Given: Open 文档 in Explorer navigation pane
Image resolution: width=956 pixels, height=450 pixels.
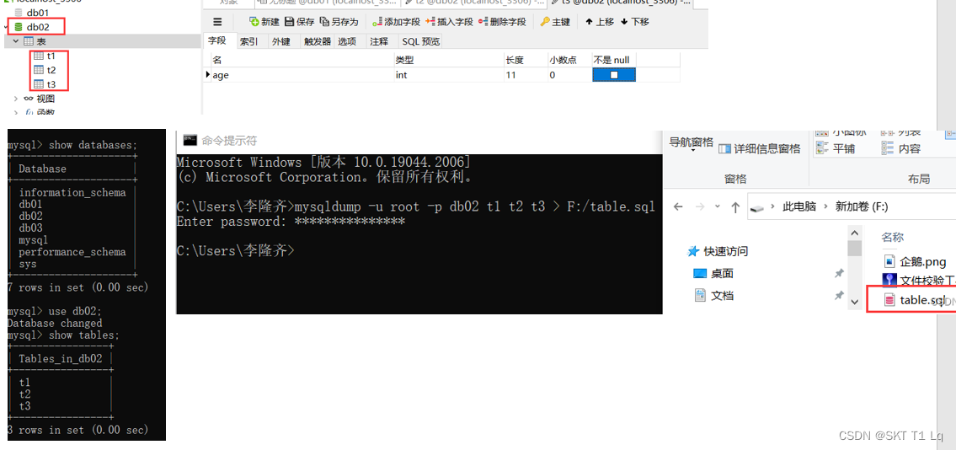Looking at the screenshot, I should pos(714,296).
